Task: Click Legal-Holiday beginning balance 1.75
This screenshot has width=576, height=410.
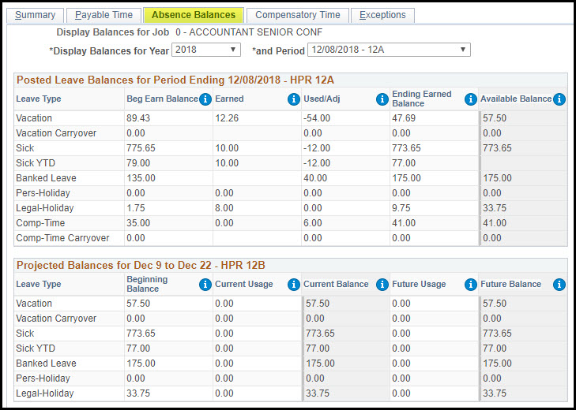Action: 136,208
